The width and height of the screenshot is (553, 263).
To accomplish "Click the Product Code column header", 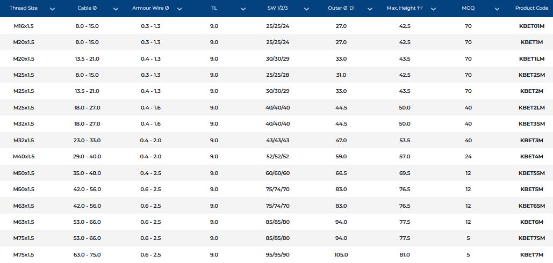I will (x=532, y=8).
